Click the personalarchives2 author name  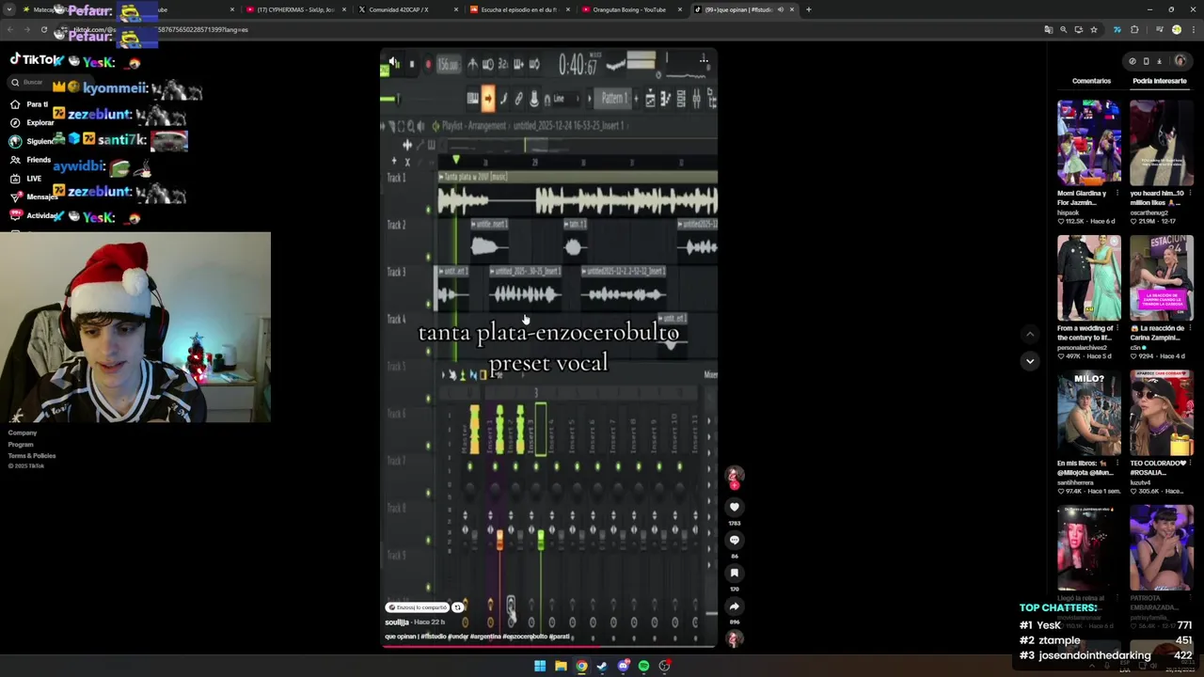1081,348
